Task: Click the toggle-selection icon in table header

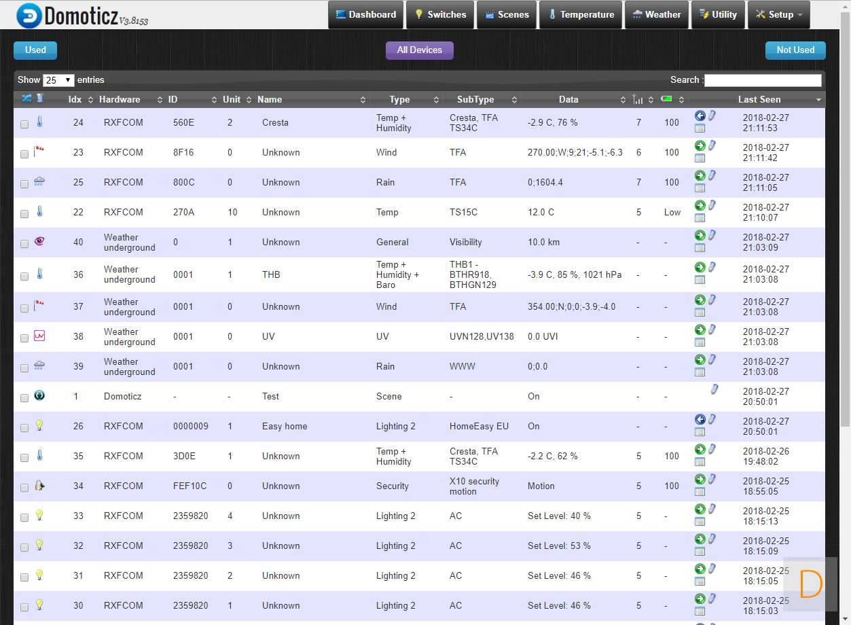Action: pyautogui.click(x=26, y=99)
